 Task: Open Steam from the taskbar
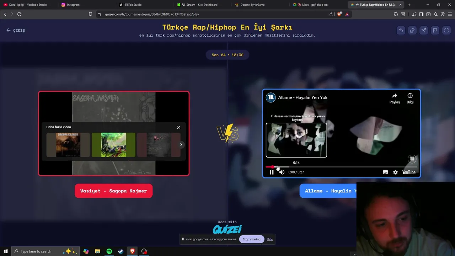click(121, 251)
